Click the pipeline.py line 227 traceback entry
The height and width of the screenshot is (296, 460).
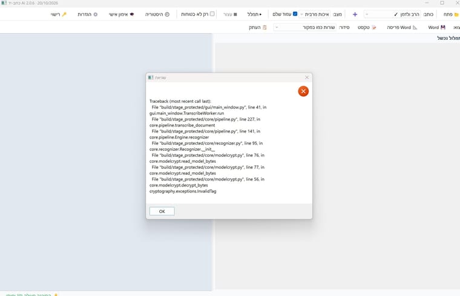206,119
